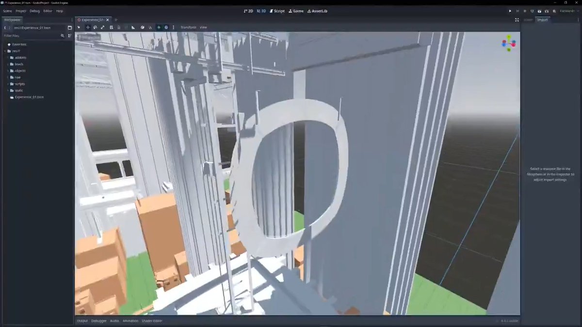Open the Shader Editor panel
Viewport: 582px width, 327px height.
pyautogui.click(x=152, y=321)
